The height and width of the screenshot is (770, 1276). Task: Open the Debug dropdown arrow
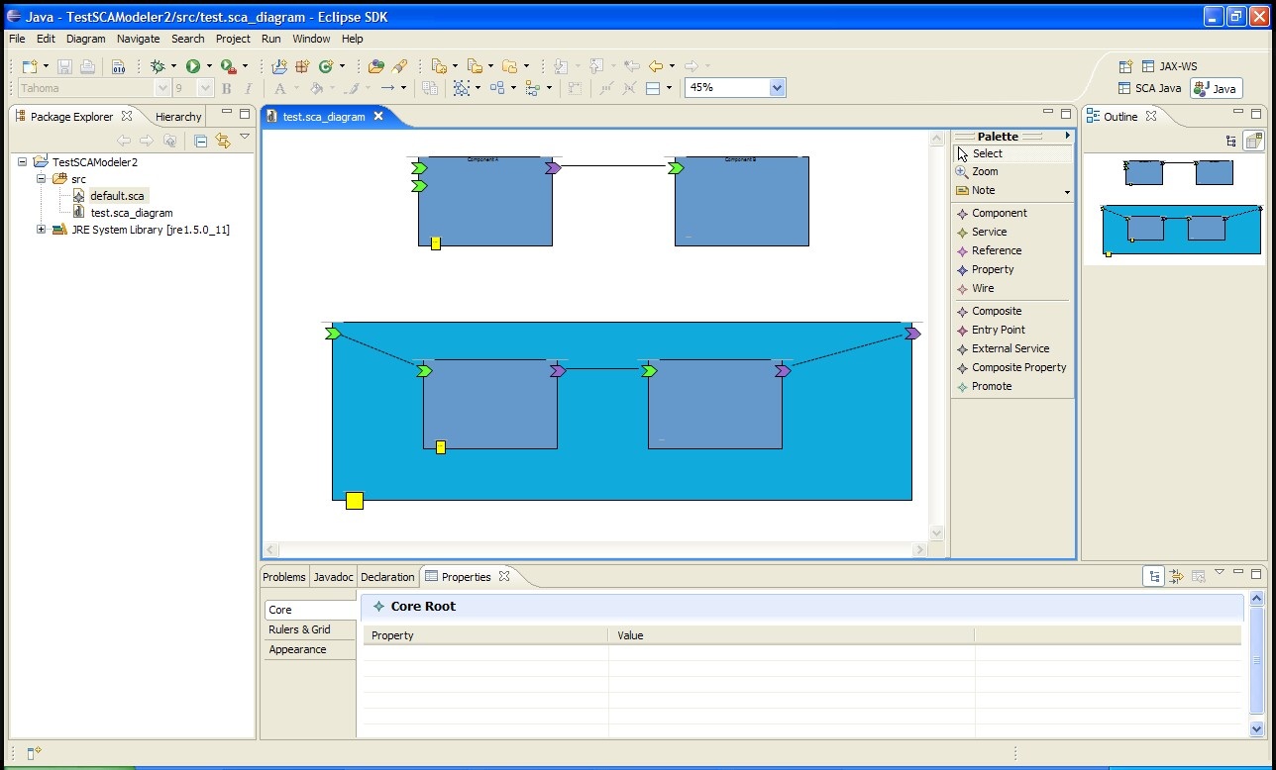point(173,66)
